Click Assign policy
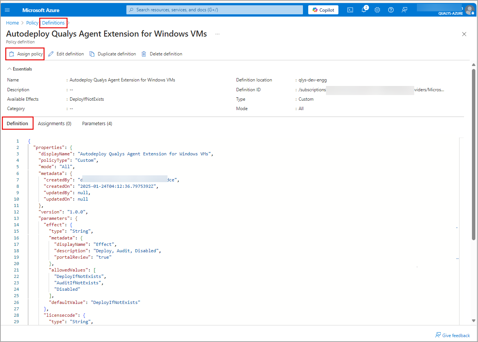Viewport: 478px width, 342px height. tap(26, 54)
